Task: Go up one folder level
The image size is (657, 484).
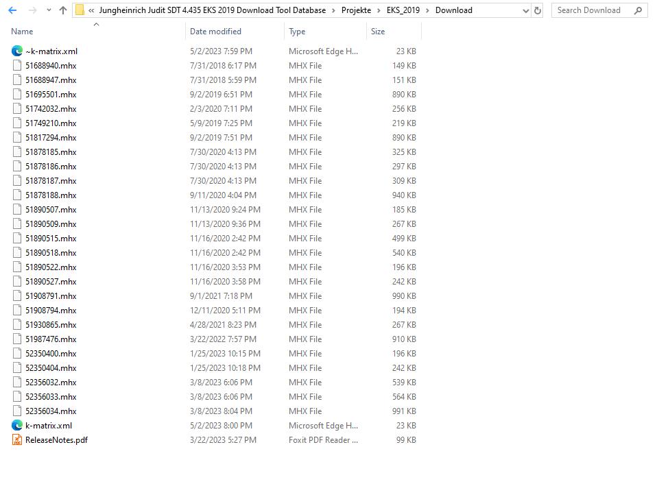Action: [63, 10]
